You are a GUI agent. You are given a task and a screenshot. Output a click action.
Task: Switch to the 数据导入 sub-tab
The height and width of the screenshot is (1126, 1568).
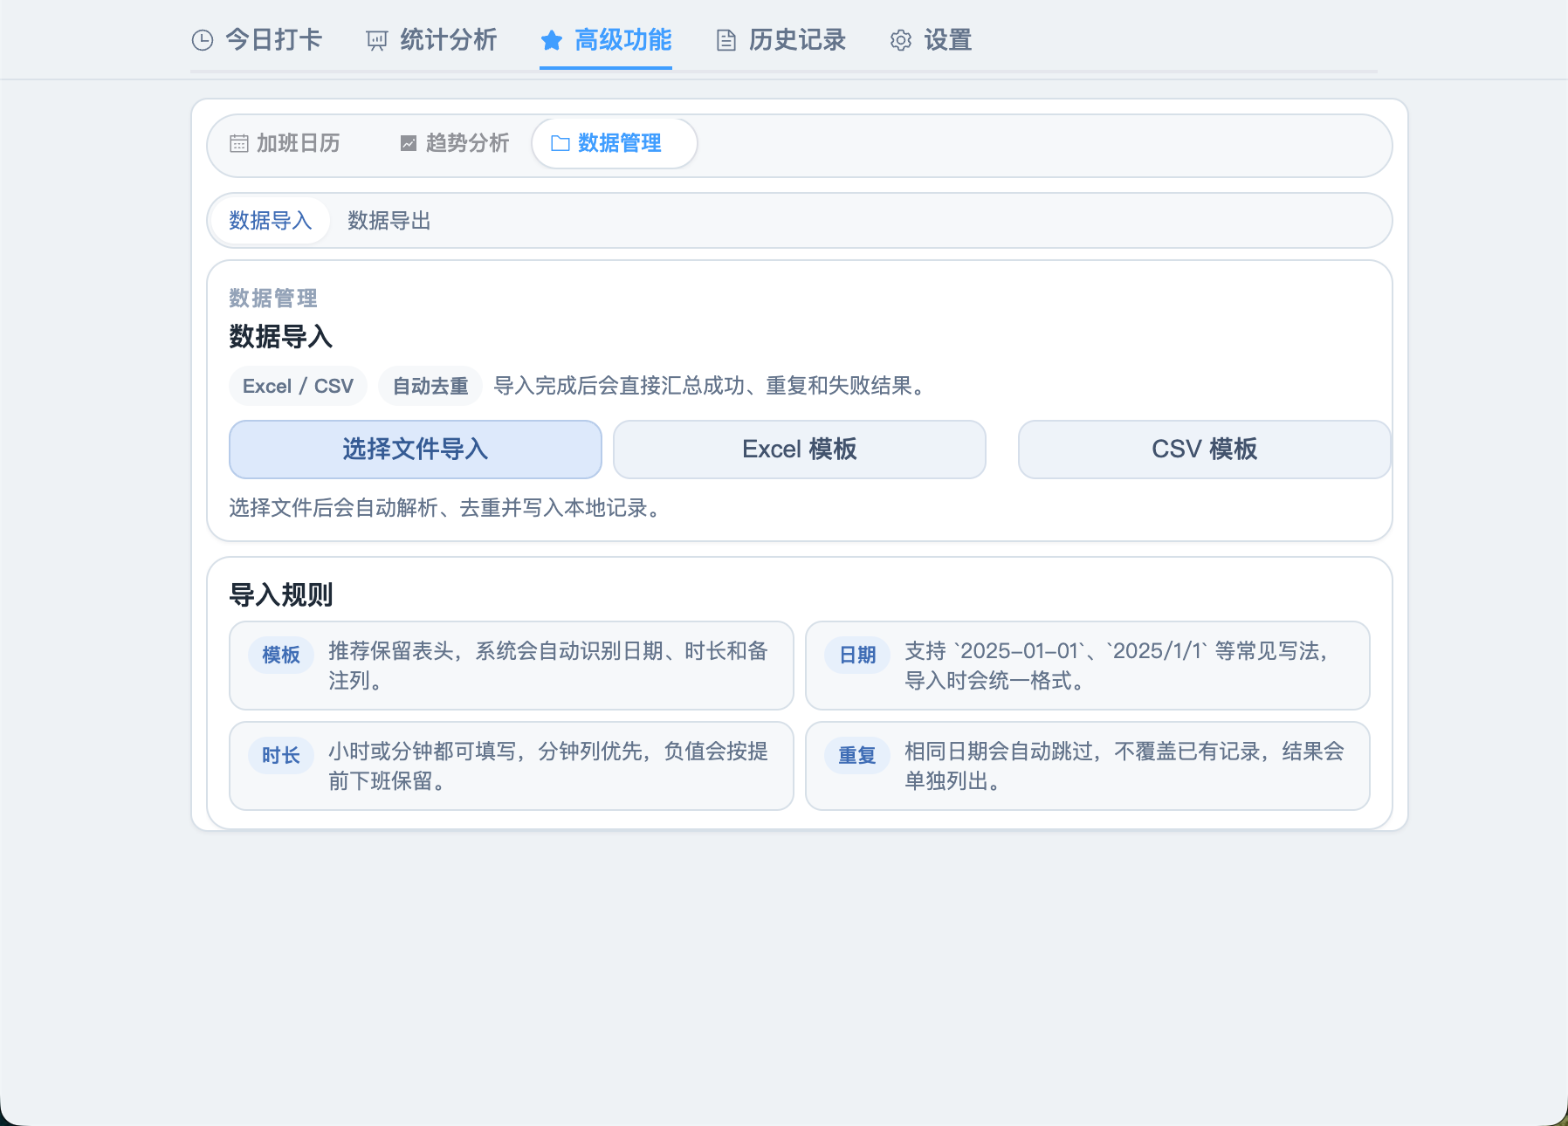[x=270, y=221]
